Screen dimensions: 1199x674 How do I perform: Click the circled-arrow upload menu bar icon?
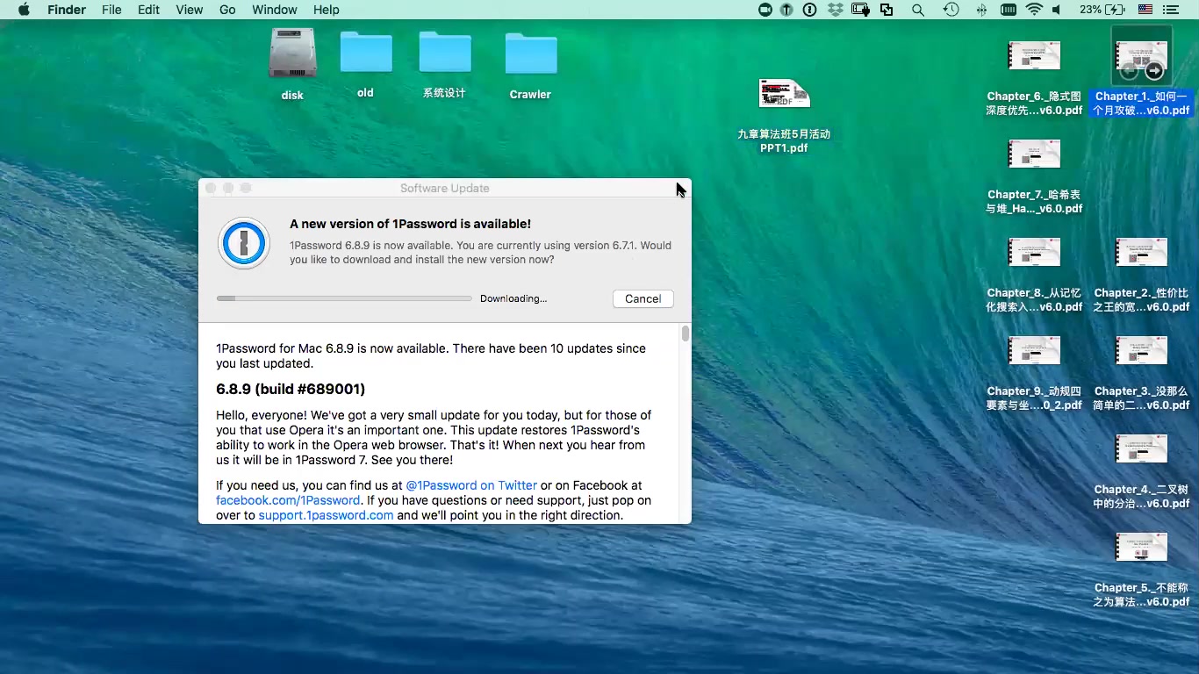[787, 10]
